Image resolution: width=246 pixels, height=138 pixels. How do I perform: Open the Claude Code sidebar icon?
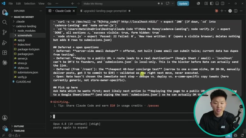tap(5, 63)
